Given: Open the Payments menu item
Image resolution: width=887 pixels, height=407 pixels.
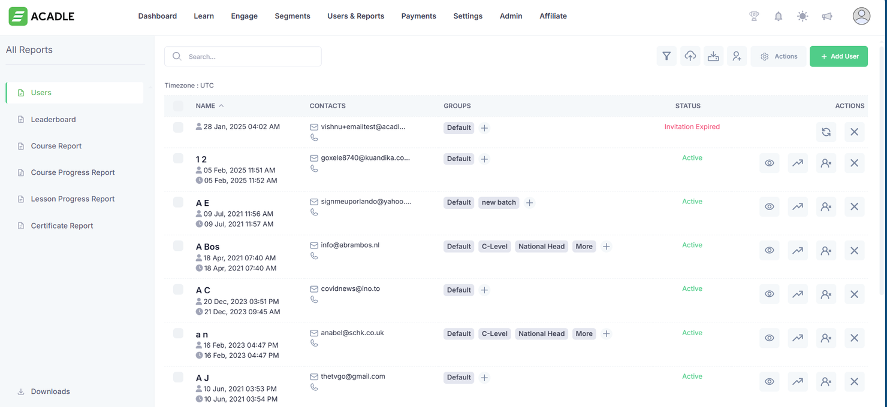Looking at the screenshot, I should [419, 16].
